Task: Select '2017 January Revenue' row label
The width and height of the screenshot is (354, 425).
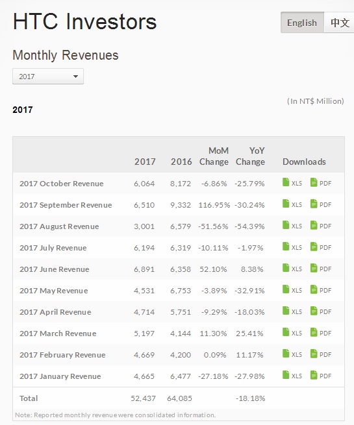Action: pyautogui.click(x=60, y=376)
